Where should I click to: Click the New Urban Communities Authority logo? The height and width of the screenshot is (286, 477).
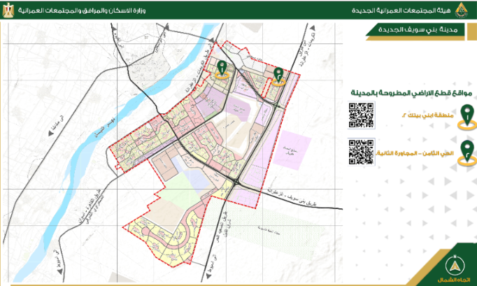click(461, 10)
